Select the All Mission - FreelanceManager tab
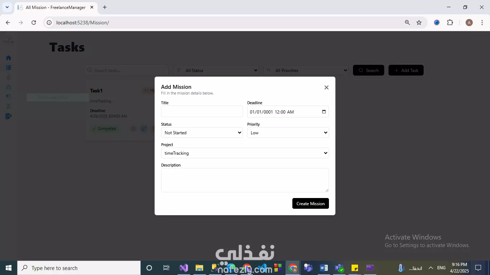The height and width of the screenshot is (275, 490). 56,7
